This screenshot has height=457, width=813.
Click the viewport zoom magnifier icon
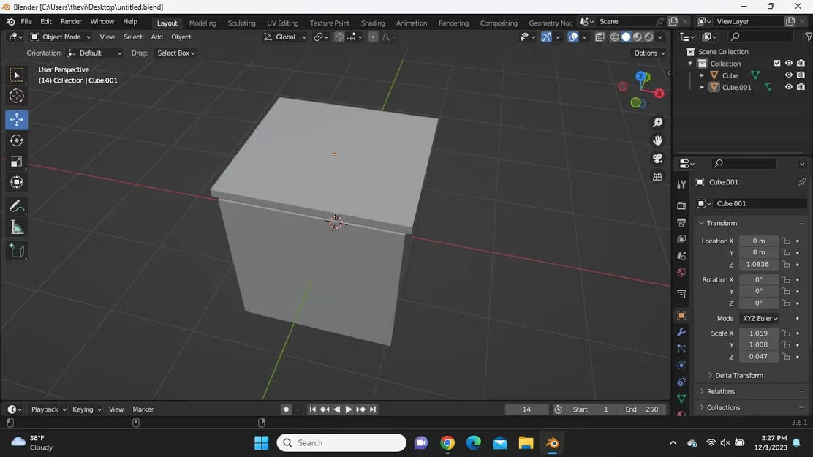click(x=657, y=122)
